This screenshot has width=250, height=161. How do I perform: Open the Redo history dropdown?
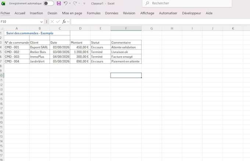79,3
